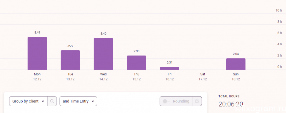286x113 pixels.
Task: Click the Total Hours 20:06:20 value
Action: [x=231, y=104]
